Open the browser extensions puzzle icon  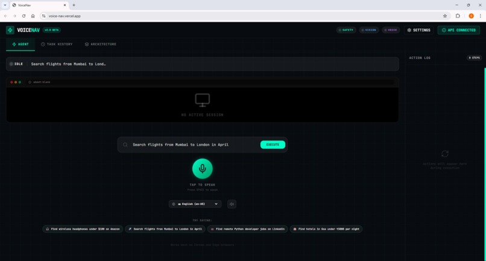[x=458, y=16]
